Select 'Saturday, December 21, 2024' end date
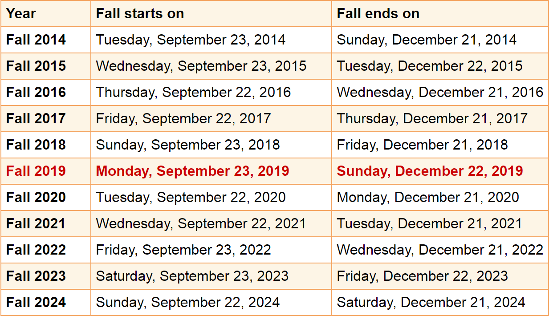Image resolution: width=549 pixels, height=316 pixels. tap(431, 302)
